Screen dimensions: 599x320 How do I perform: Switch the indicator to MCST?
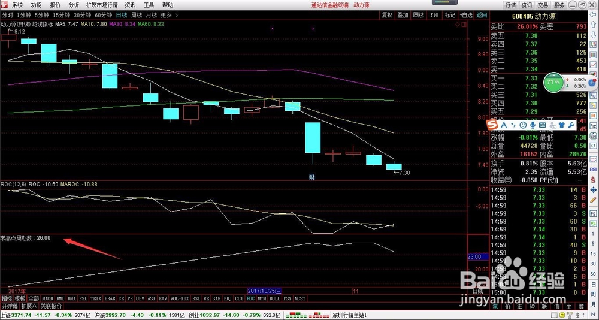(300, 298)
